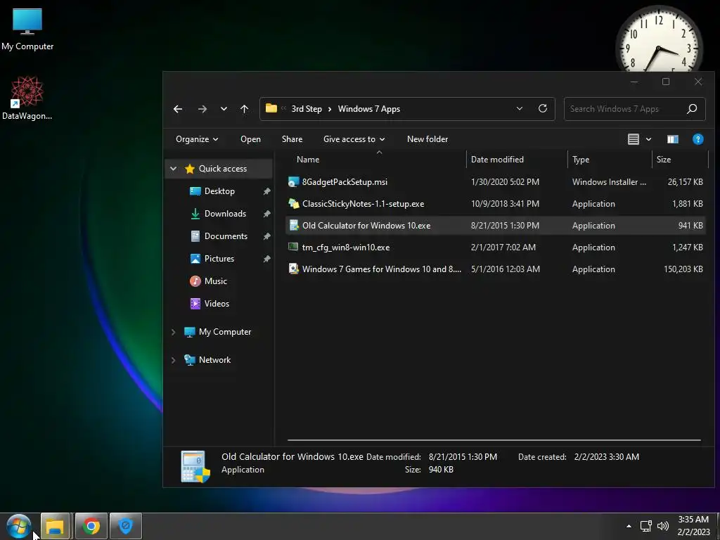The height and width of the screenshot is (540, 720).
Task: Open the network tray icon
Action: coord(646,526)
